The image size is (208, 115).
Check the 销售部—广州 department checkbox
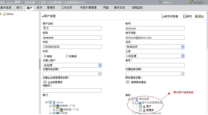[58, 109]
